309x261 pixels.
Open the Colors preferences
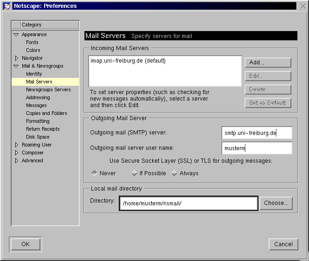(33, 50)
